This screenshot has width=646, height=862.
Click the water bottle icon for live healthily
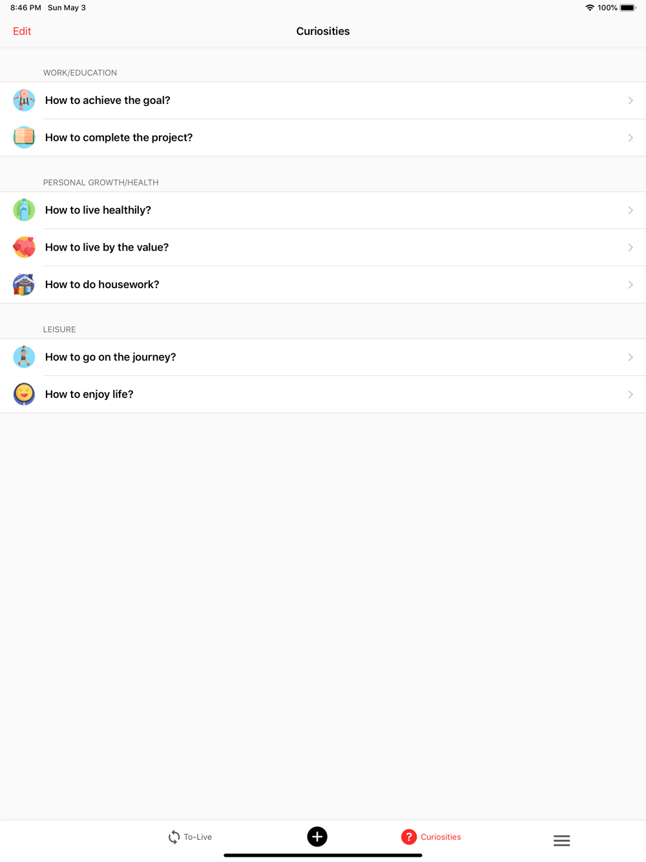tap(24, 210)
